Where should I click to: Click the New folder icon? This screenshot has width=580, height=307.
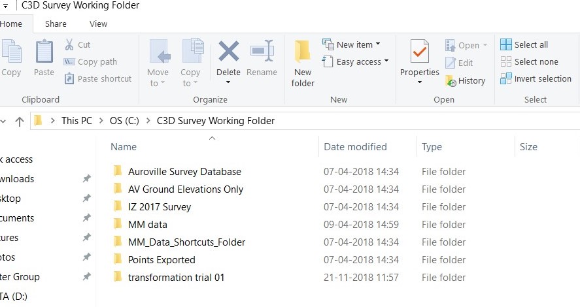303,51
